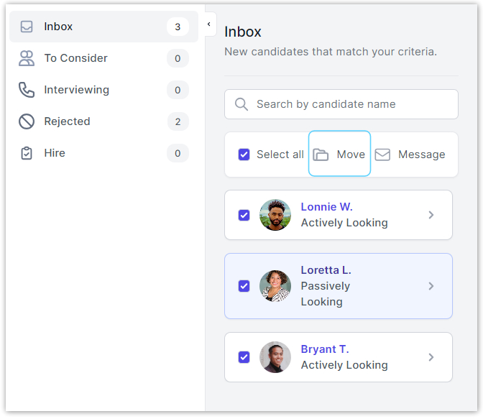Switch to the Interviewing list

[76, 90]
